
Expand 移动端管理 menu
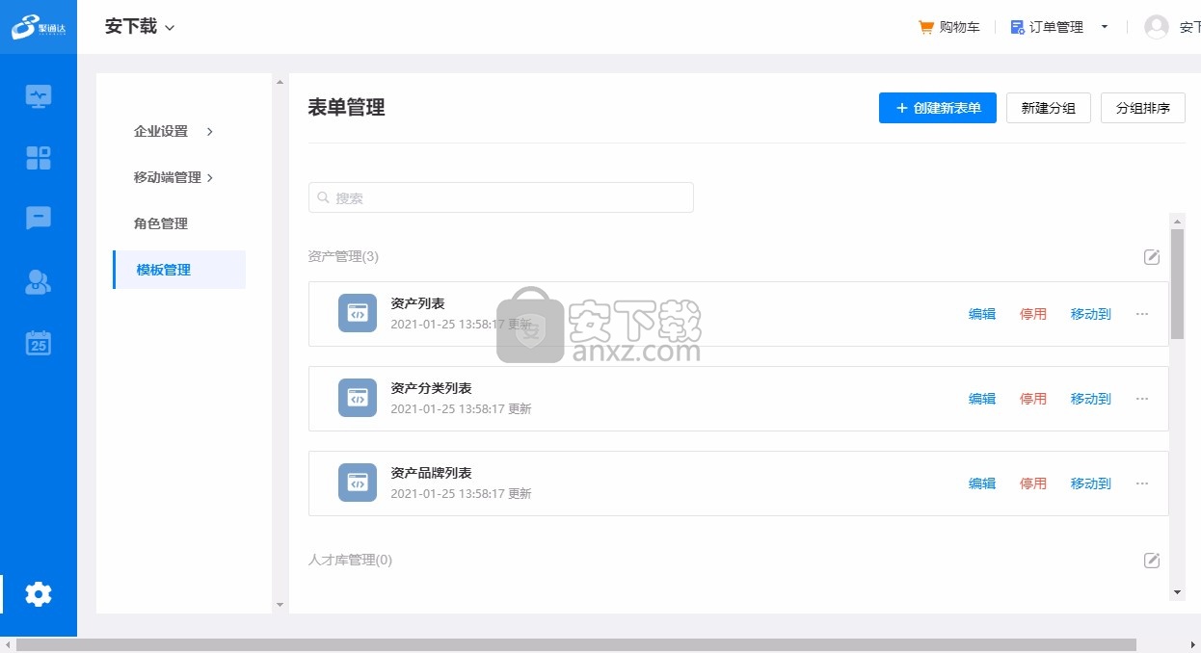(x=173, y=177)
